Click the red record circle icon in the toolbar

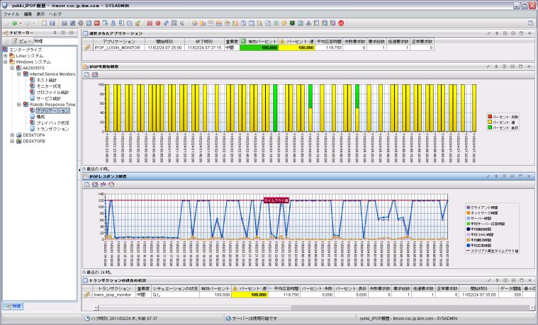coord(158,23)
